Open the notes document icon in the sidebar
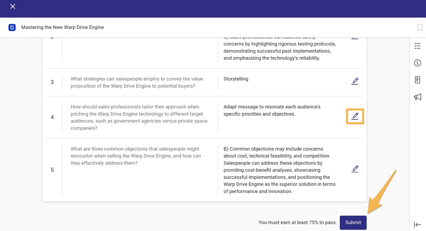This screenshot has width=426, height=231. point(417,80)
